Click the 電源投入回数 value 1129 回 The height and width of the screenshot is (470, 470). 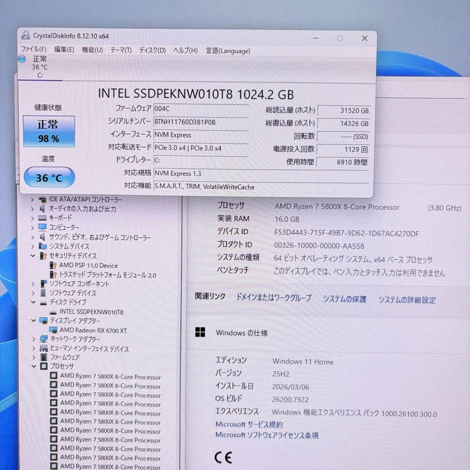pos(343,149)
